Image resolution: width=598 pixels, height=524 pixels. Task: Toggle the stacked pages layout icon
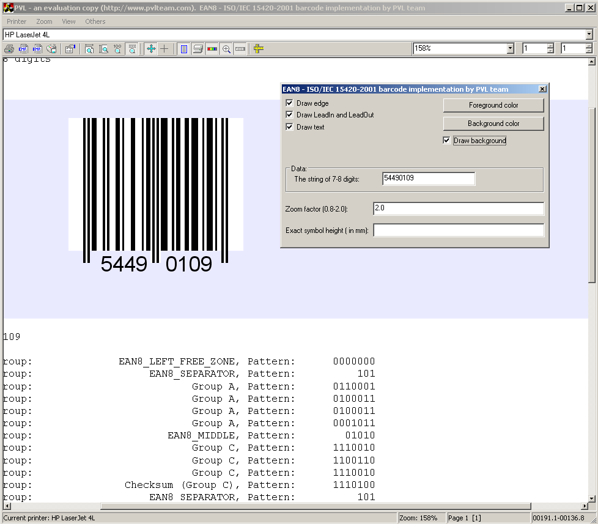(x=198, y=49)
